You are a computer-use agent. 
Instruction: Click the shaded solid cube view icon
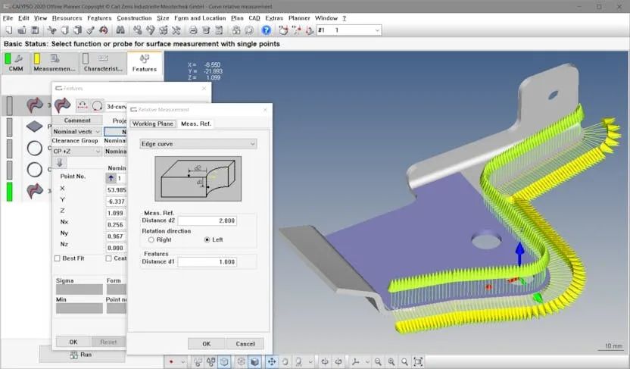[254, 361]
